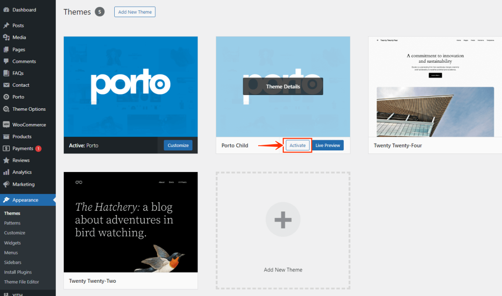Screen dimensions: 502x296
Task: Click the Payments dollar icon
Action: 6,148
